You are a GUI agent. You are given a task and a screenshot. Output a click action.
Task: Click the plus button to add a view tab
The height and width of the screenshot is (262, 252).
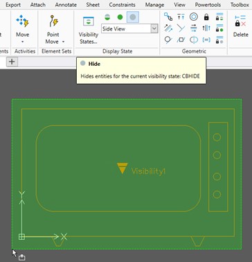(12, 62)
